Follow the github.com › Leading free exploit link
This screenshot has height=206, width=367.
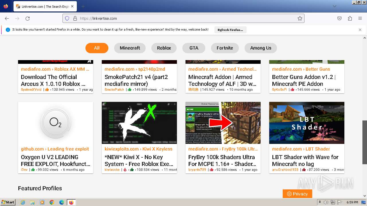55,149
